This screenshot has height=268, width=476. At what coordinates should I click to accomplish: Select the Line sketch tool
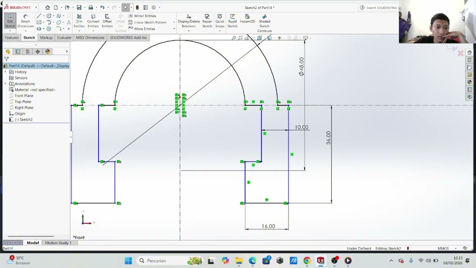[x=39, y=16]
